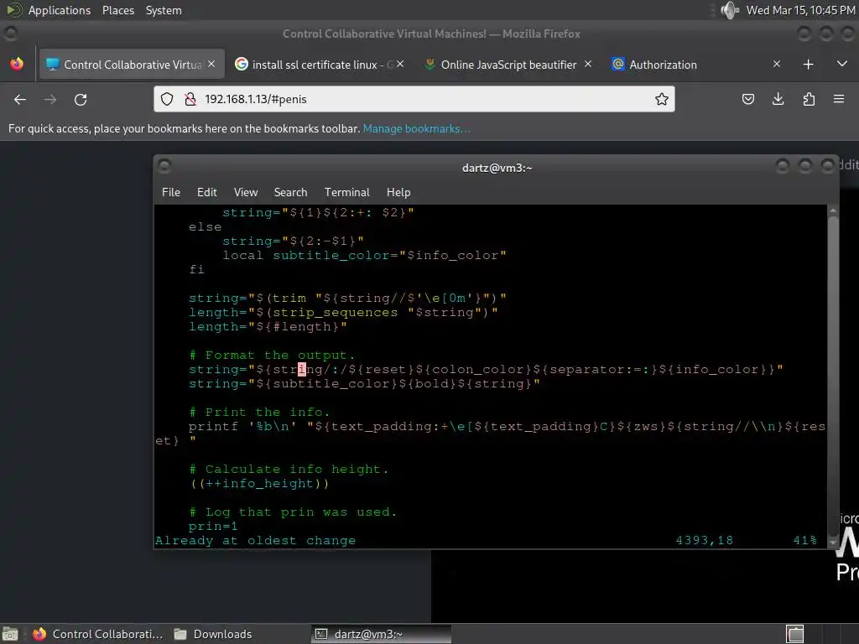Click the Firefox forward arrow button

(x=49, y=100)
